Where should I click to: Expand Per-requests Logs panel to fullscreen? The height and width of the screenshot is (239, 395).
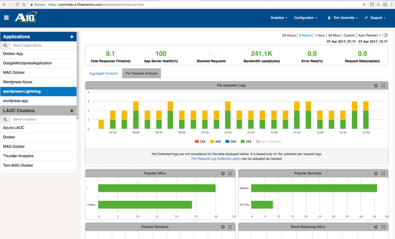coord(383,86)
